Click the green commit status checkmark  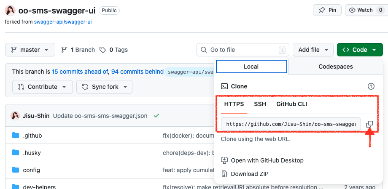click(x=156, y=115)
